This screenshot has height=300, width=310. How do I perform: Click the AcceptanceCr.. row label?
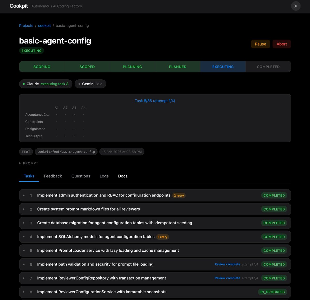tap(37, 115)
